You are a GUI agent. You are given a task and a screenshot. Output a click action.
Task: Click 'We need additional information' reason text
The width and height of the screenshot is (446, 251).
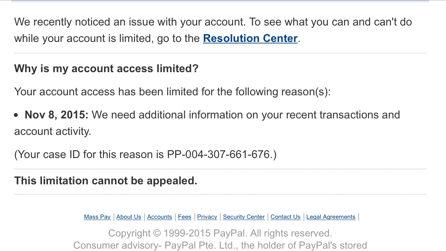coord(246,115)
